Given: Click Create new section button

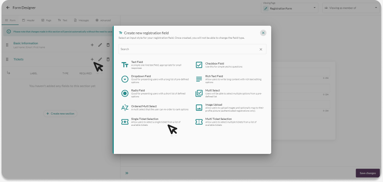Looking at the screenshot, I should pos(60,114).
